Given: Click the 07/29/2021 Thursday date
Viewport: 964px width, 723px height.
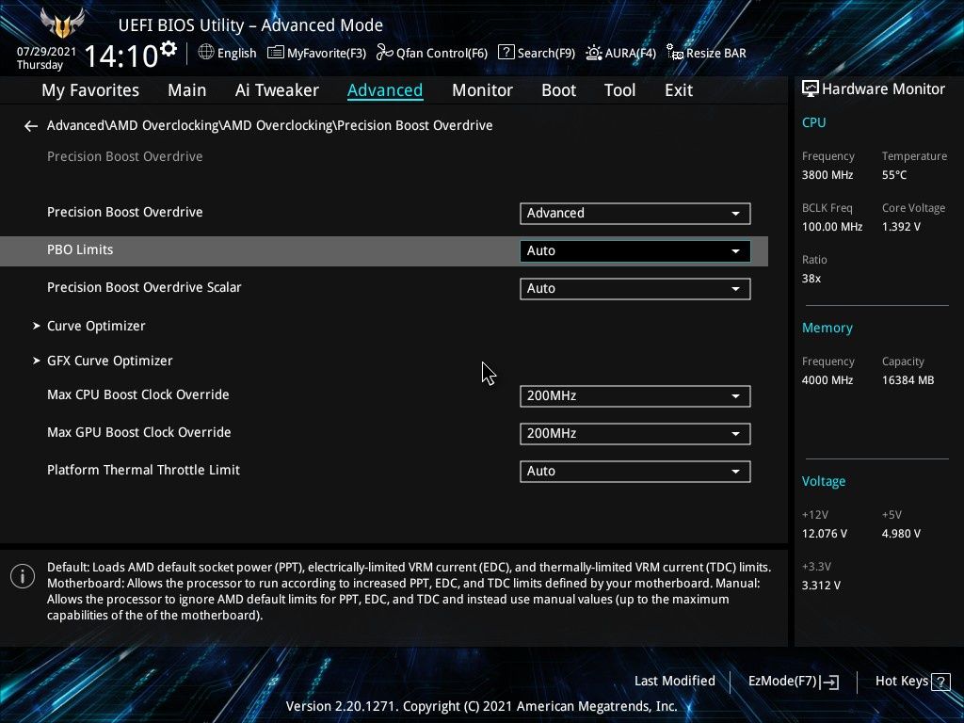Looking at the screenshot, I should (46, 58).
